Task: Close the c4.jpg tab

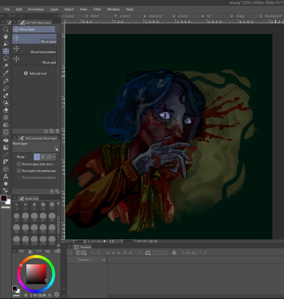Action: (x=261, y=16)
